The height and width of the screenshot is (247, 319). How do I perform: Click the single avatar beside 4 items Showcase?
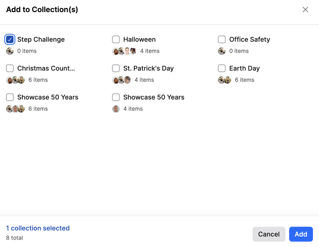[116, 109]
